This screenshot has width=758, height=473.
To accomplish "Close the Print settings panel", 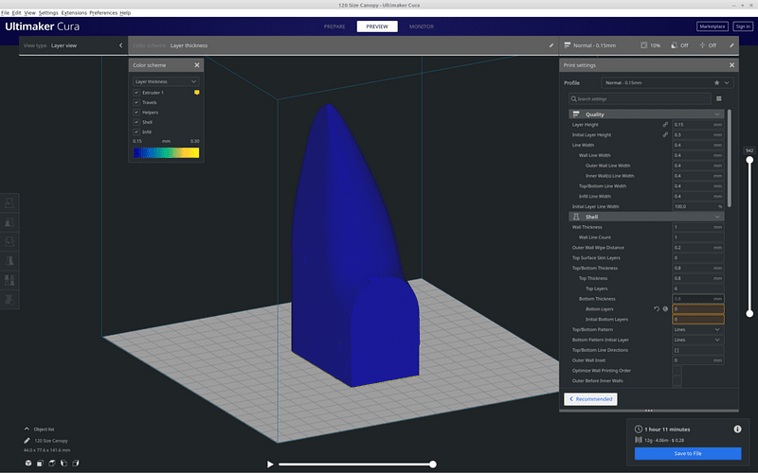I will (731, 65).
